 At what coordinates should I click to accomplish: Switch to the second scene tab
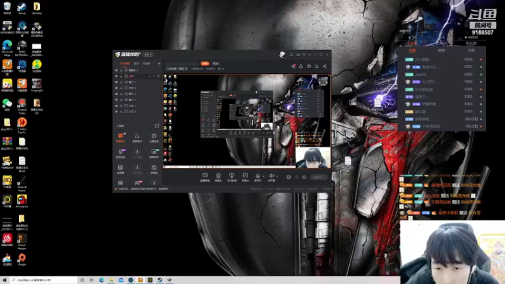(136, 64)
